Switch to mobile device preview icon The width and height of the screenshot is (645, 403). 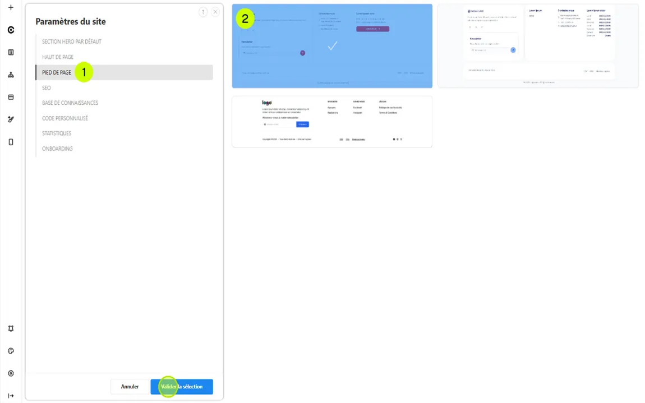11,142
